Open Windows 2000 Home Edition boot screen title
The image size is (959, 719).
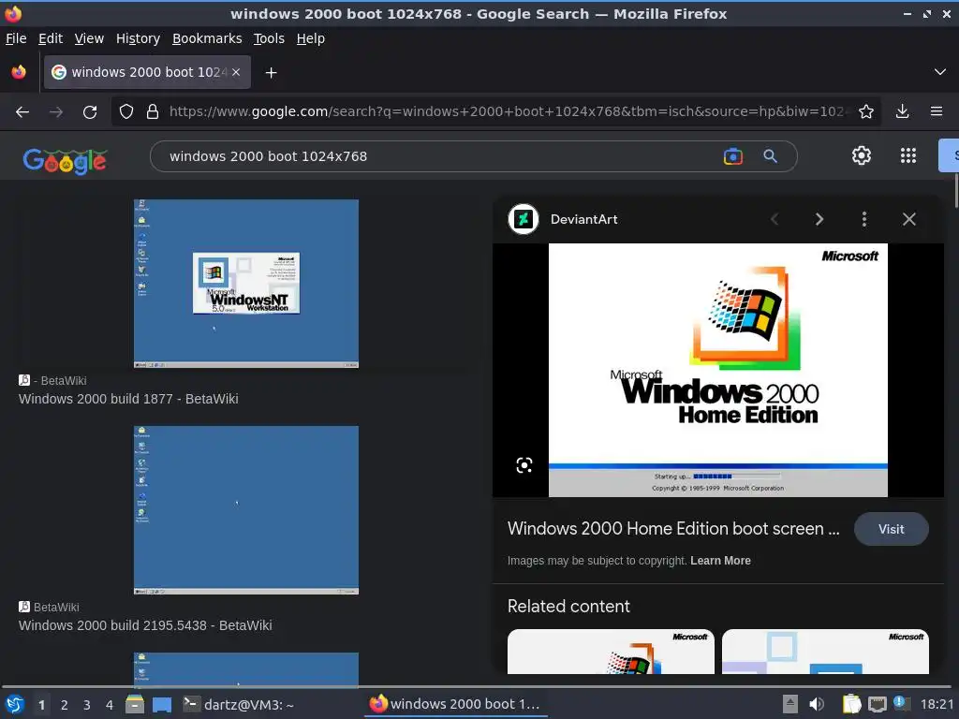(x=672, y=528)
